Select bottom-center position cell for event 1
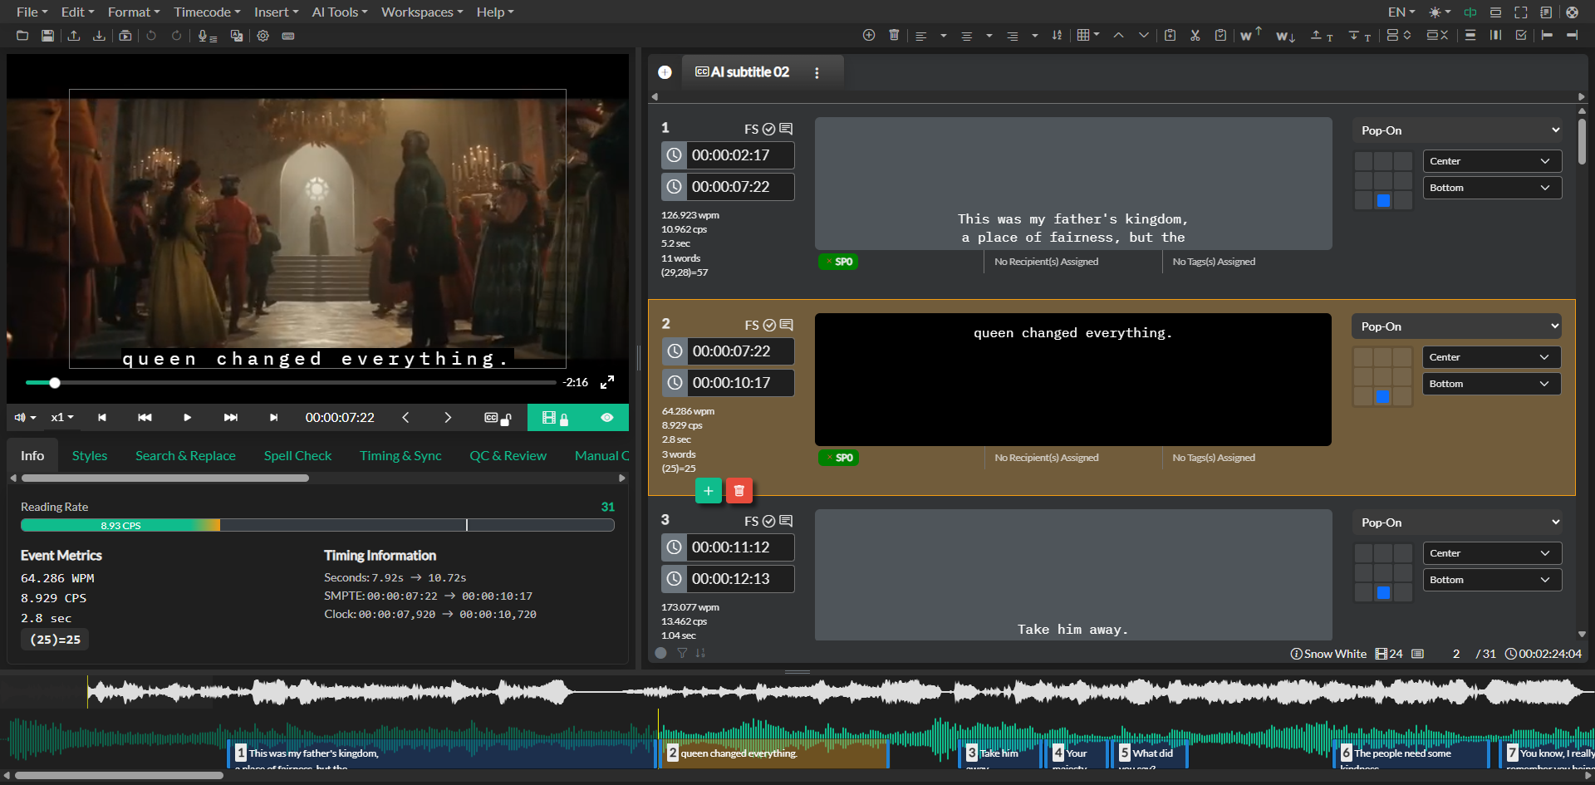1595x785 pixels. coord(1383,200)
